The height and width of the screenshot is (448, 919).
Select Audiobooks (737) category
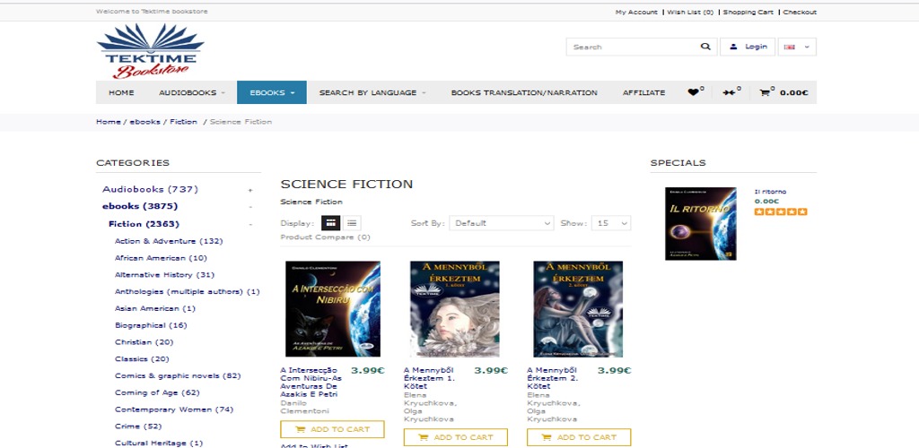pyautogui.click(x=150, y=189)
